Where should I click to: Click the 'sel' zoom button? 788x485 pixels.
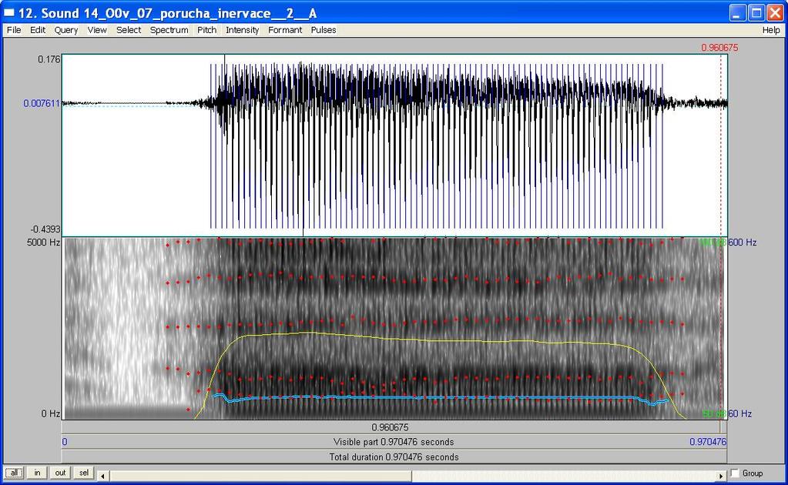83,473
